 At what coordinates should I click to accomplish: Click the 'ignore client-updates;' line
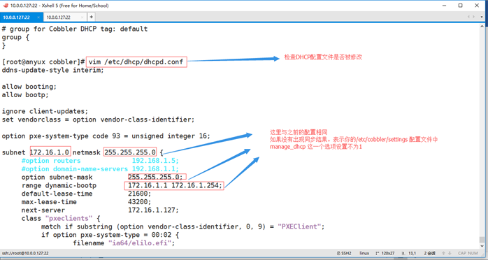tap(45, 111)
